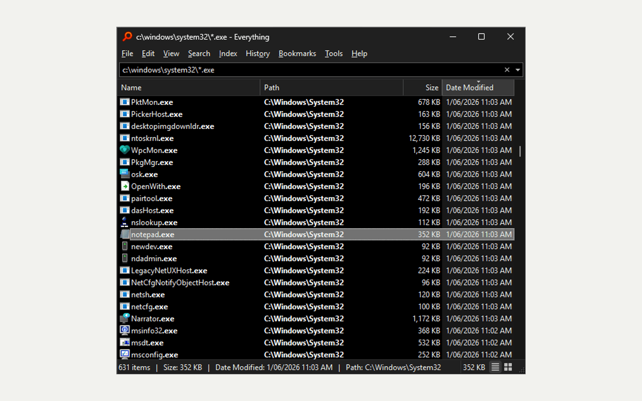Select the msconfig.exe file name
This screenshot has height=401, width=642.
pyautogui.click(x=155, y=355)
